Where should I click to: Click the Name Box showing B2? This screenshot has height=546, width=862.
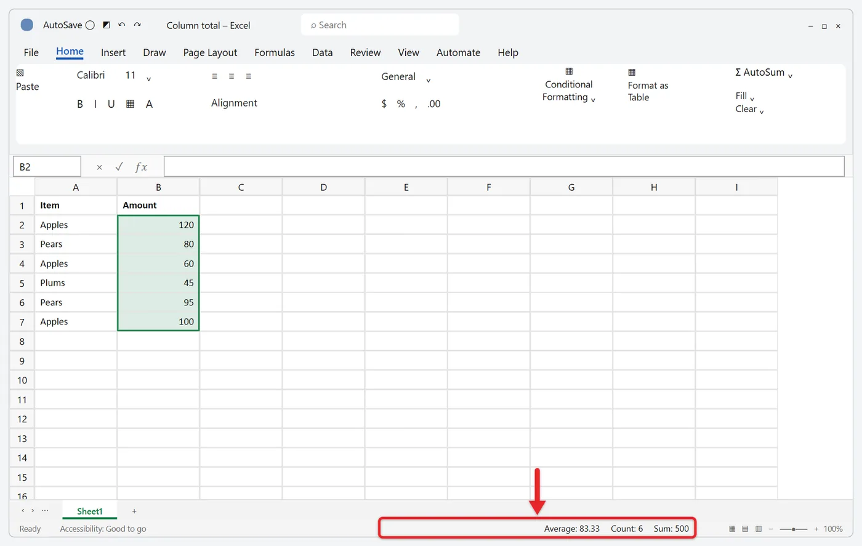pyautogui.click(x=47, y=167)
